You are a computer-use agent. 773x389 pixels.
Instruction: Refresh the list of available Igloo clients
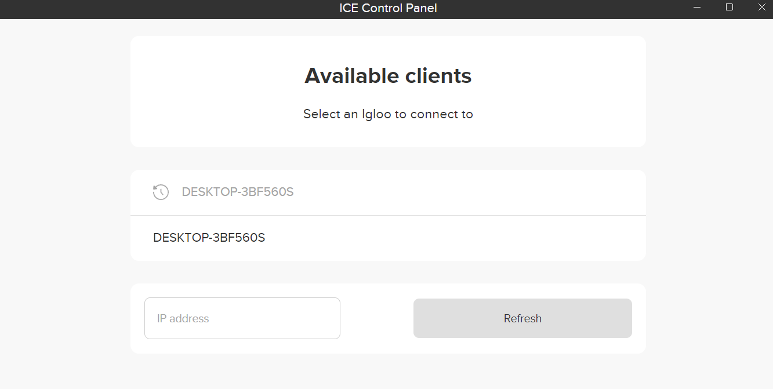(522, 318)
